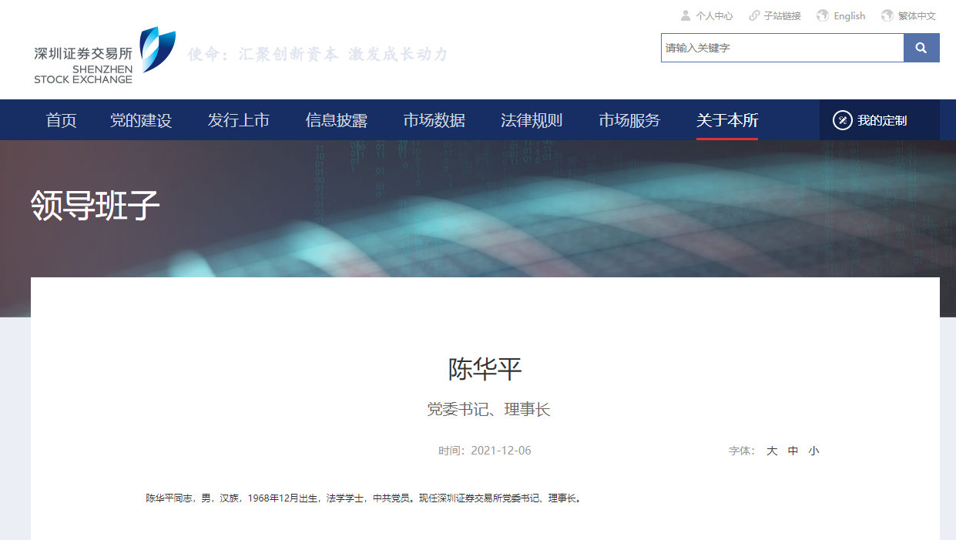Image resolution: width=956 pixels, height=540 pixels.
Task: Open the 市场数据 menu
Action: pos(434,120)
